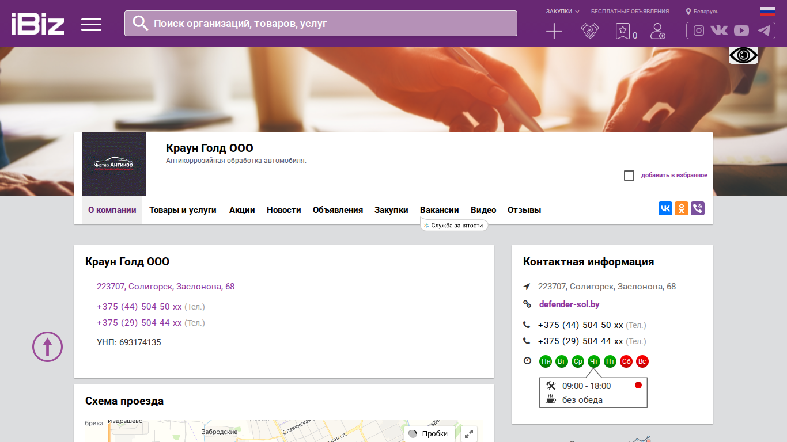Click Схема проезда heading
The height and width of the screenshot is (442, 787).
124,401
